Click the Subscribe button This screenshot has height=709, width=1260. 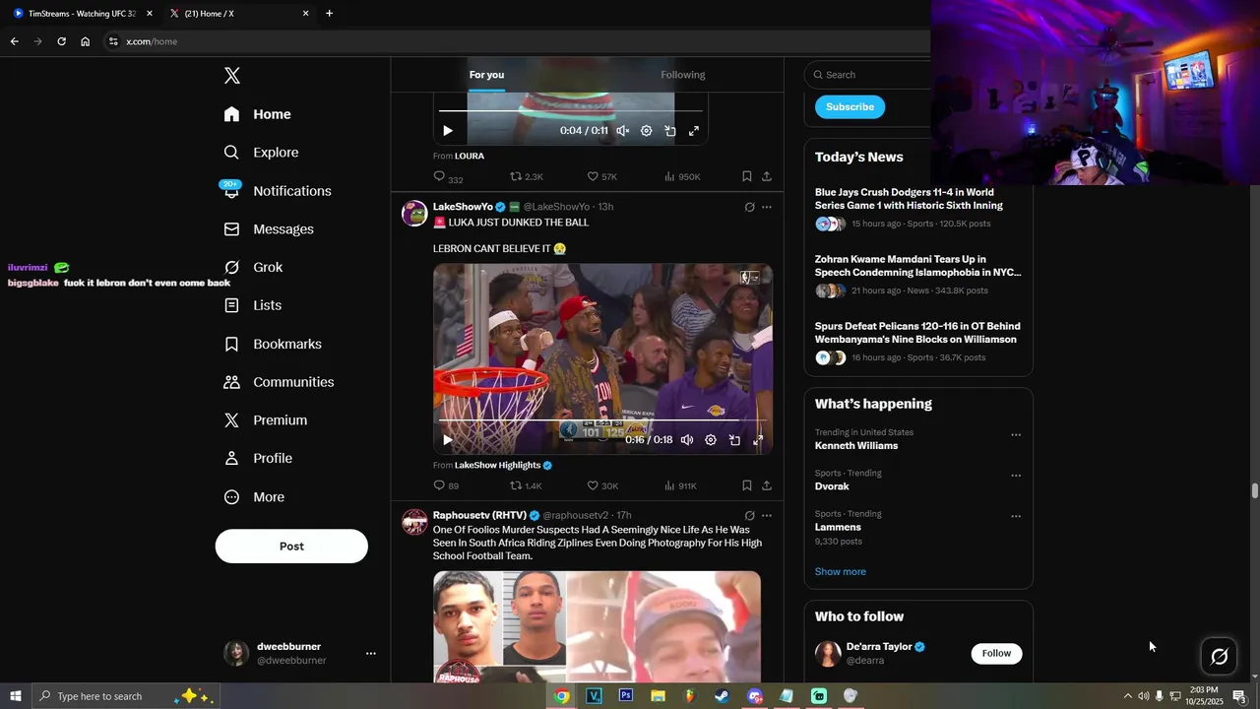pos(850,107)
